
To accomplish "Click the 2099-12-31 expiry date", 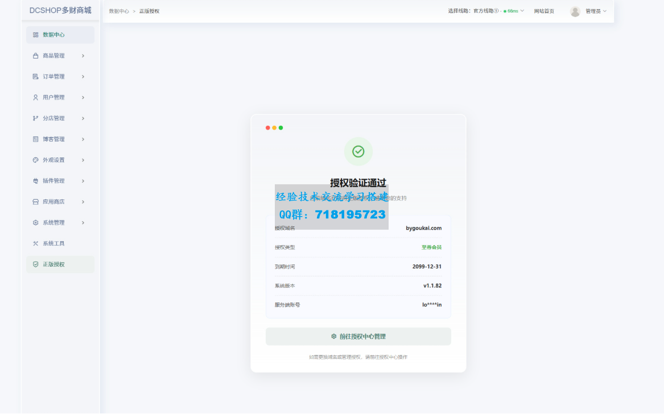I will point(427,267).
